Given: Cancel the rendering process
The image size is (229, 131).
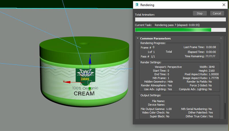Looking at the screenshot, I should tap(217, 13).
